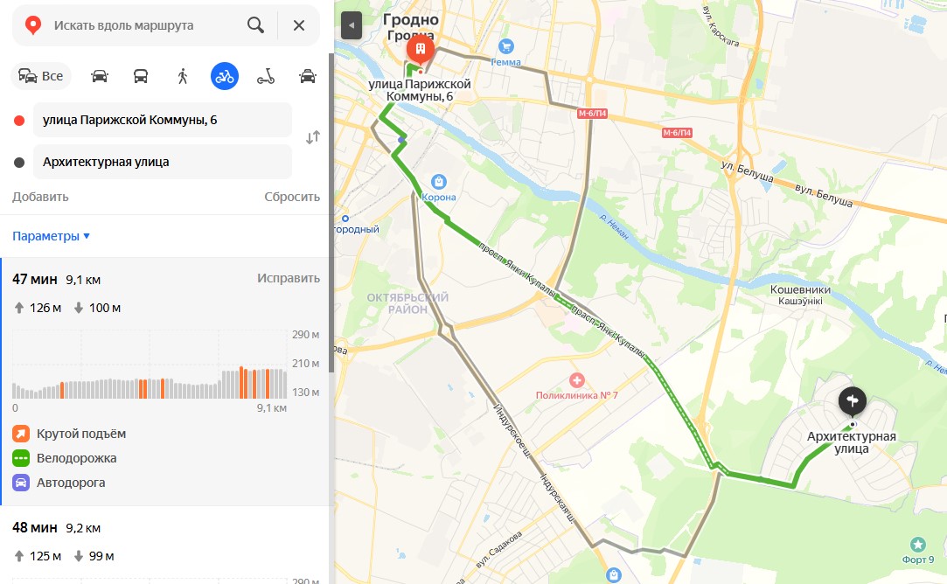
Task: Click the search magnifier icon
Action: tap(255, 25)
